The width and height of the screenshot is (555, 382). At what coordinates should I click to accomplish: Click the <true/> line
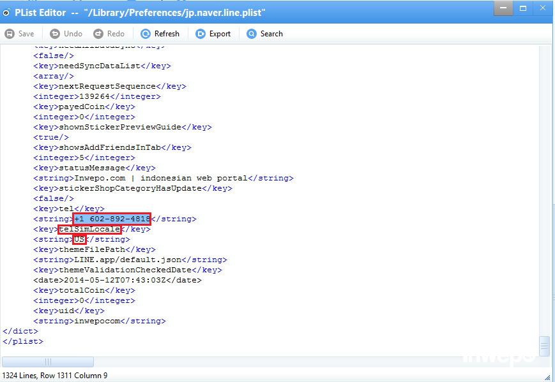(51, 138)
